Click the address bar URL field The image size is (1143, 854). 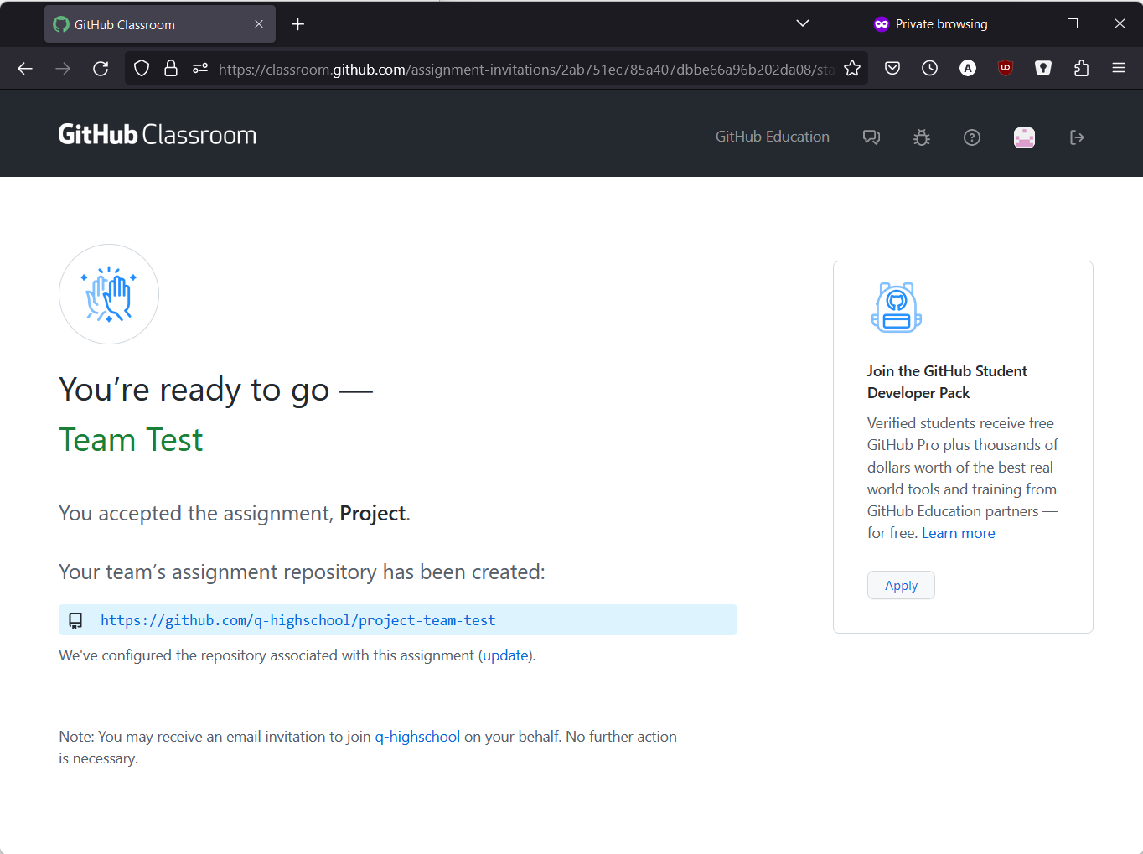[520, 69]
